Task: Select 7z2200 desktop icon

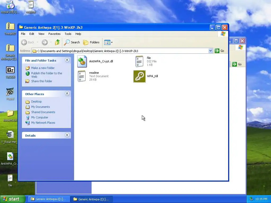Action: 10,72
